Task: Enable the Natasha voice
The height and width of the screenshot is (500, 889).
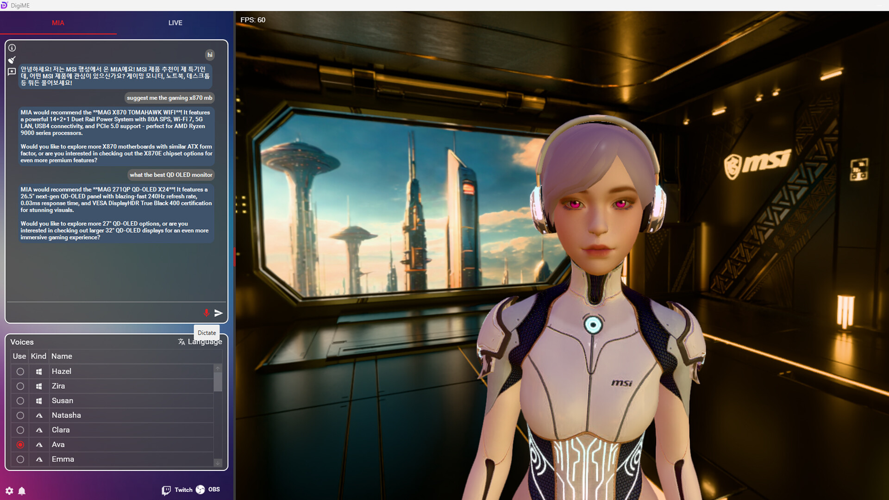Action: (20, 415)
